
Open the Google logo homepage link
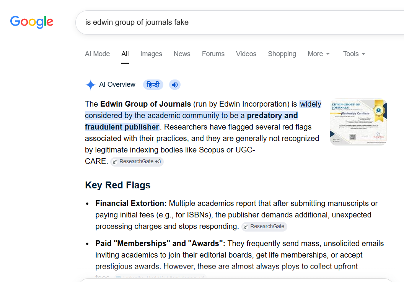32,22
